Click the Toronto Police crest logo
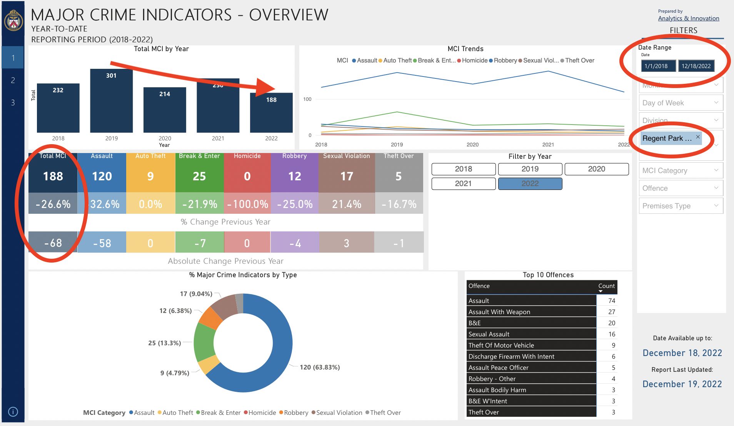The height and width of the screenshot is (426, 734). click(13, 20)
